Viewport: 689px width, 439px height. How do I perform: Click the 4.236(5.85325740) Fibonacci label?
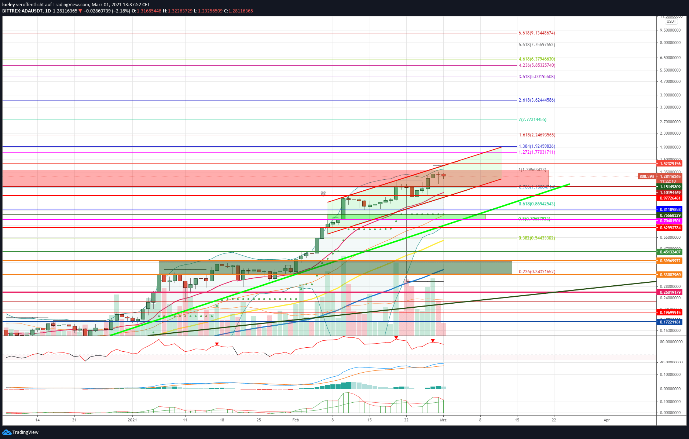pos(537,65)
